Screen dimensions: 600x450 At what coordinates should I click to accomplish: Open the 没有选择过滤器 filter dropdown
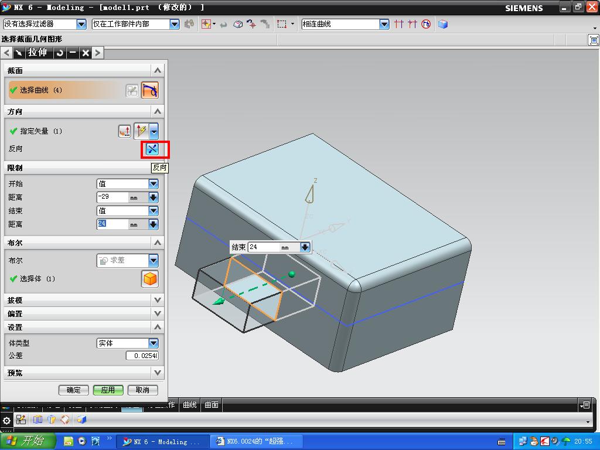(x=81, y=25)
